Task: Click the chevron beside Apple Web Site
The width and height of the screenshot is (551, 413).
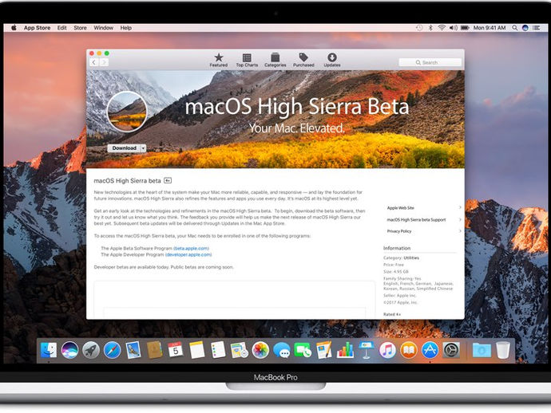Action: point(460,207)
